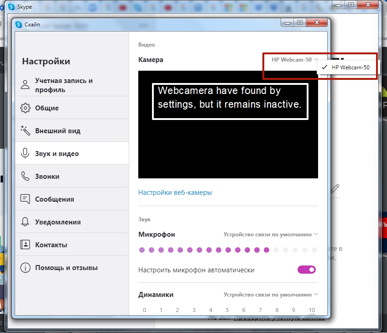Viewport: 387px width, 333px height.
Task: Click the chat bubble messages icon
Action: 25,199
